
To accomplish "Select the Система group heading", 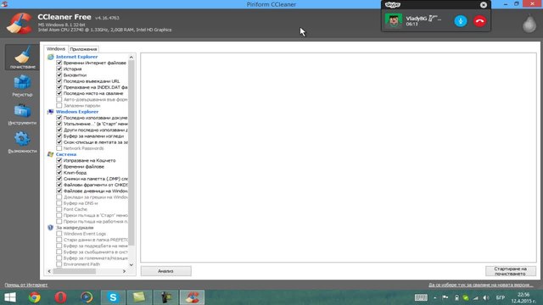I will 66,154.
